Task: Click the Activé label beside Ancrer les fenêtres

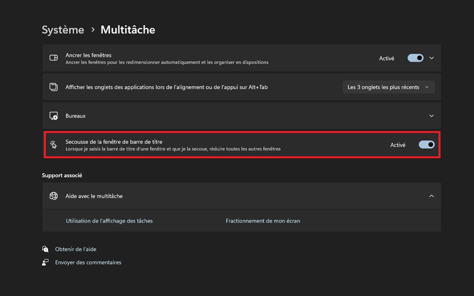Action: coord(387,58)
